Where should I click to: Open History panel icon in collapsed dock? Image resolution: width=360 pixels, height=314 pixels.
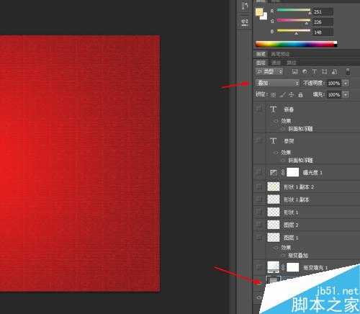coord(245,6)
